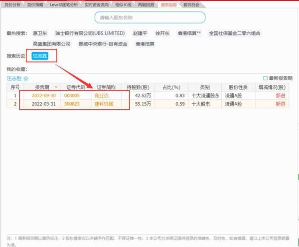Click the star icon beside 汪志胜

click(26, 78)
